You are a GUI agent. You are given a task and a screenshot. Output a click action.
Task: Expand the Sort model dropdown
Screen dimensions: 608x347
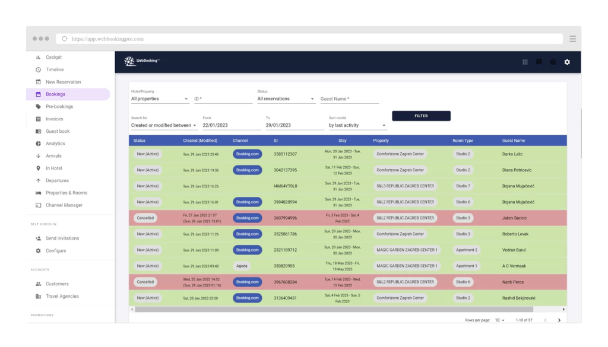[x=357, y=126]
